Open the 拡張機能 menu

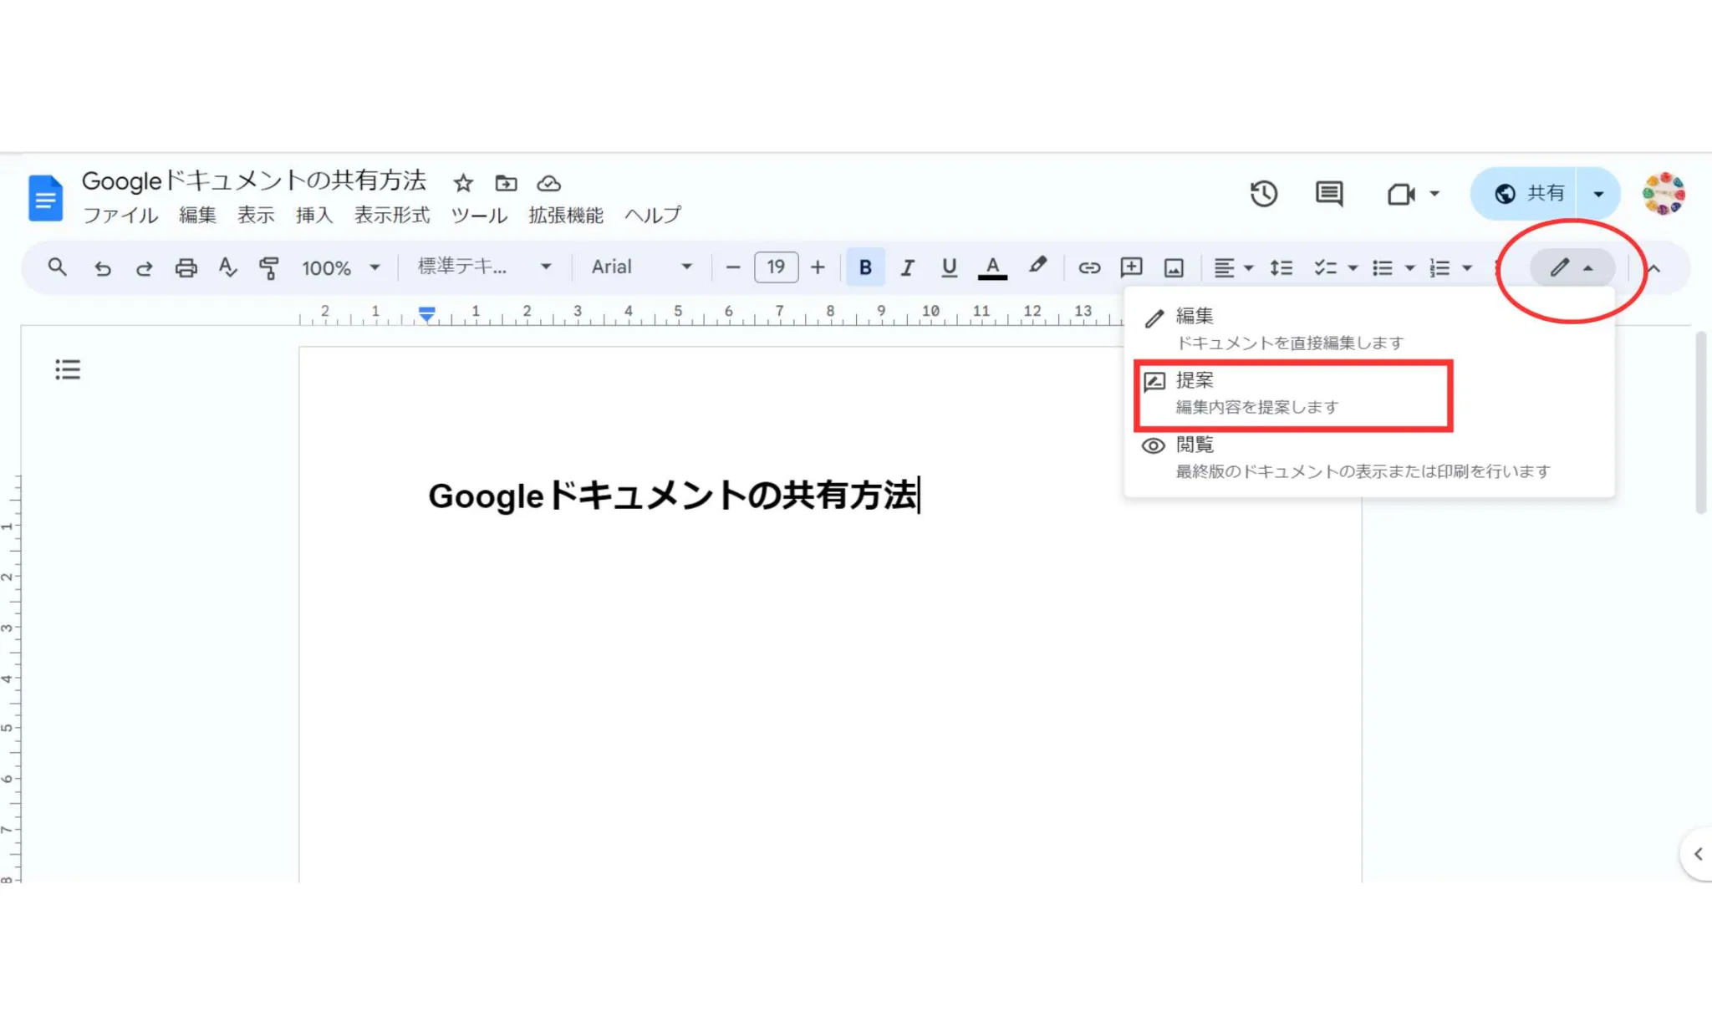pyautogui.click(x=566, y=216)
